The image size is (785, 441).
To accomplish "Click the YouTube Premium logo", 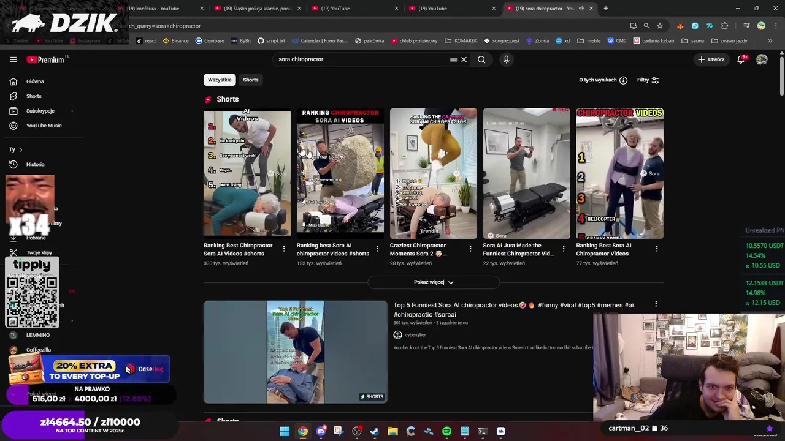I will point(45,59).
